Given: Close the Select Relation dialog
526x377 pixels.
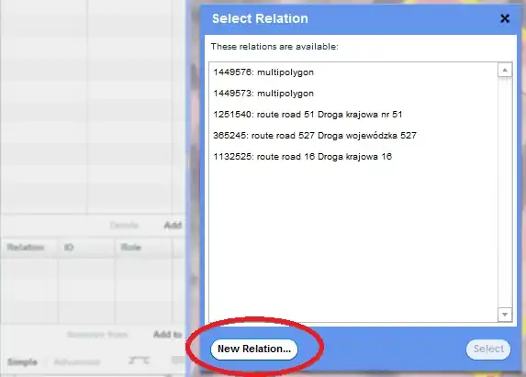Looking at the screenshot, I should (x=505, y=18).
